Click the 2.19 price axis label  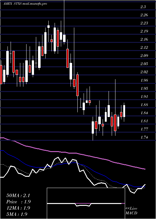144,31
